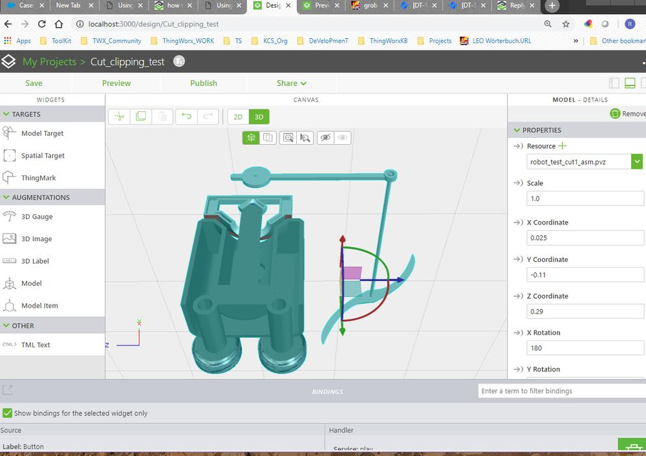The width and height of the screenshot is (646, 456).
Task: Uncheck Show bindings for selected widget only
Action: tap(7, 413)
